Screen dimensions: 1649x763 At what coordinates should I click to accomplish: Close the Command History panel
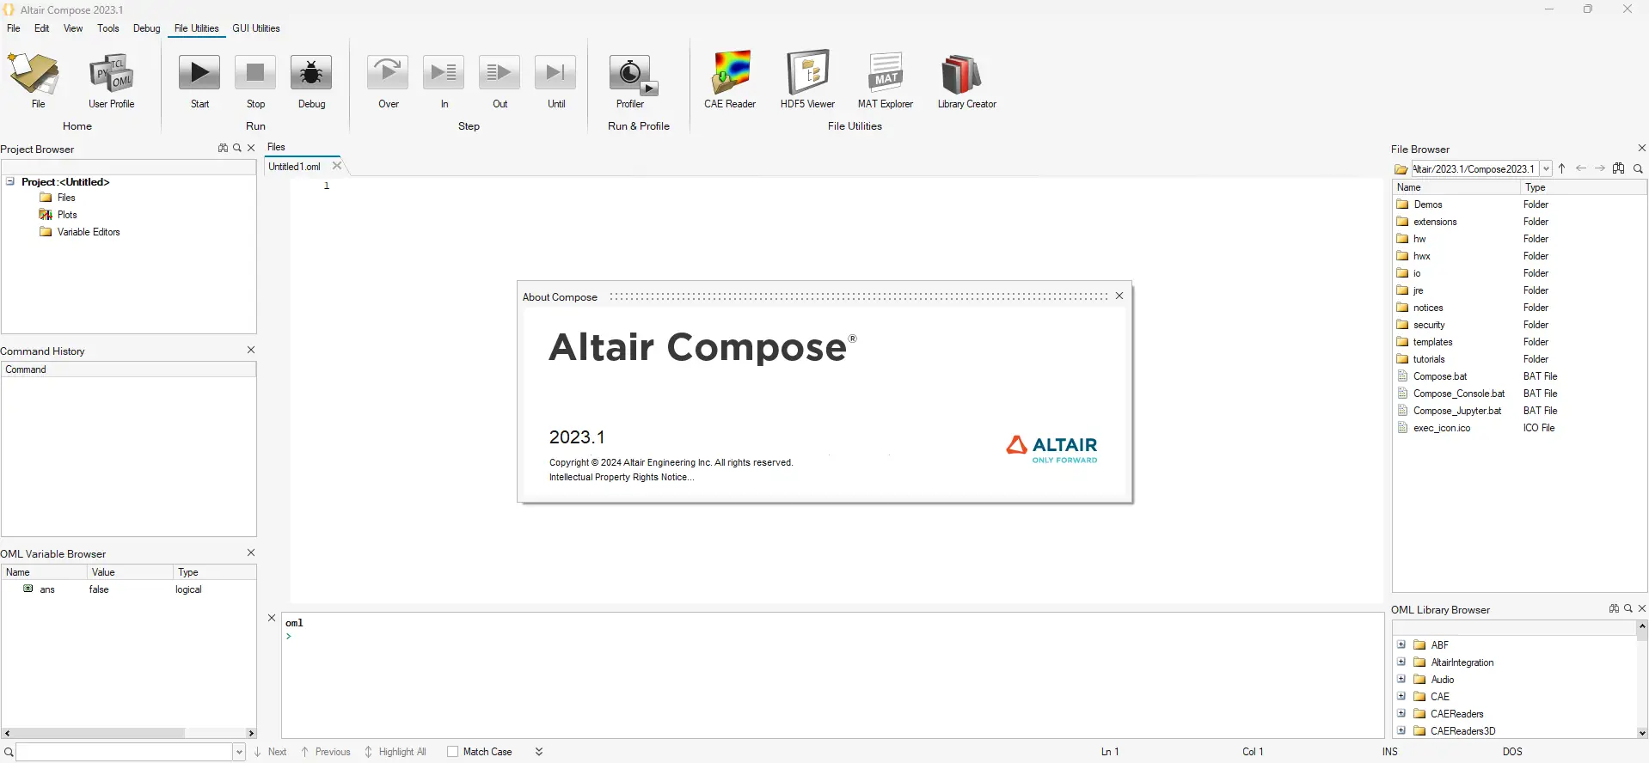pyautogui.click(x=251, y=350)
